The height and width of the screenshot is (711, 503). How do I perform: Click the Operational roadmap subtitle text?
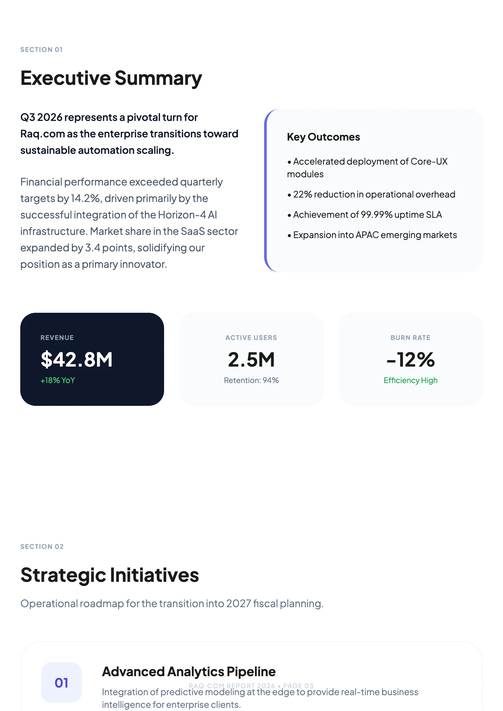[x=172, y=604]
